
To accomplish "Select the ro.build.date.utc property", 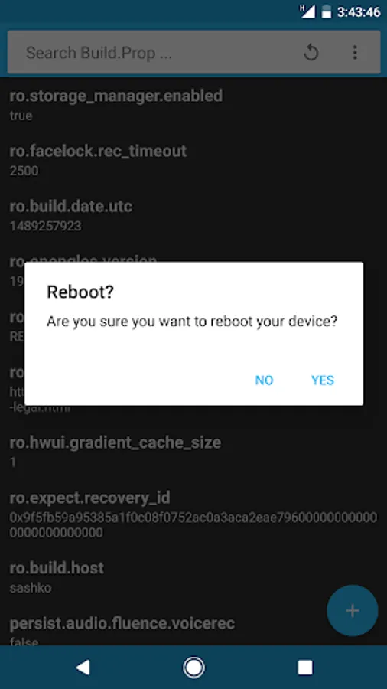I will pos(193,215).
